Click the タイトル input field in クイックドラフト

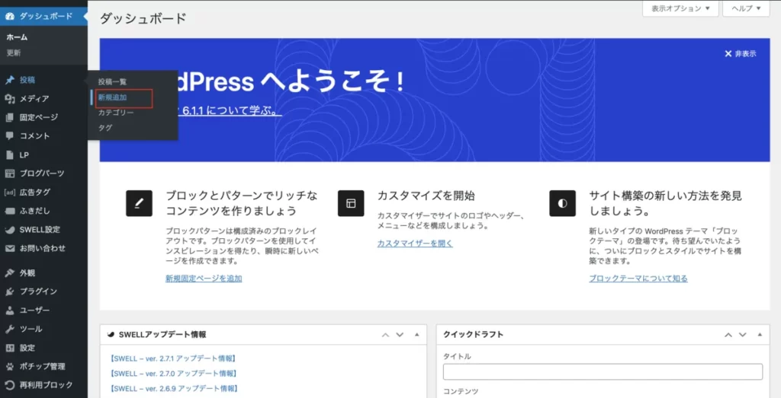pyautogui.click(x=603, y=371)
